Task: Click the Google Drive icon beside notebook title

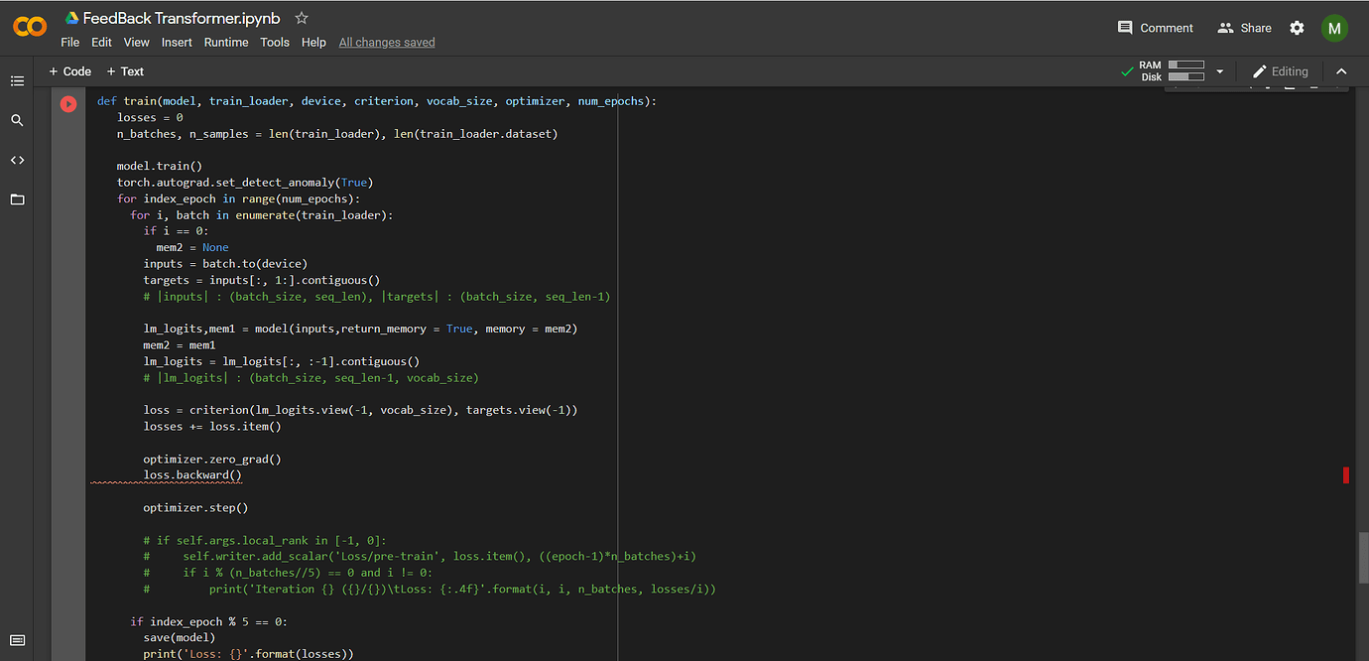Action: tap(71, 18)
